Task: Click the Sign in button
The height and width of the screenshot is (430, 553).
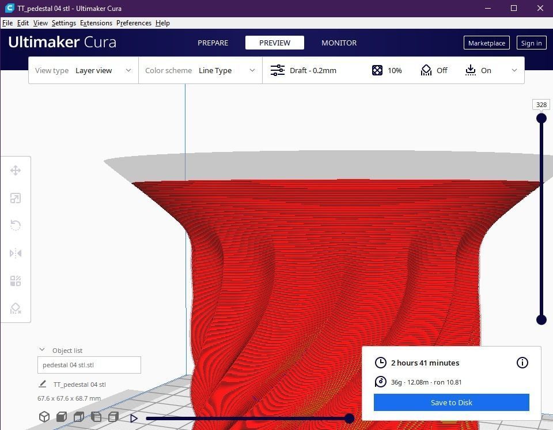Action: [531, 43]
